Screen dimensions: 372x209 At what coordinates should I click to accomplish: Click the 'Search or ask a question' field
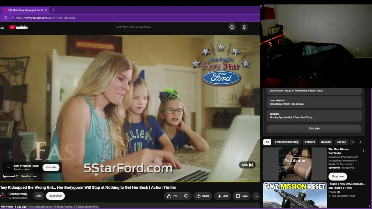point(170,27)
